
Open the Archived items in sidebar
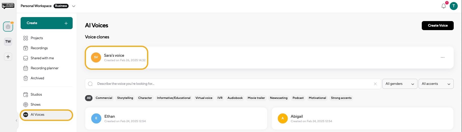click(x=37, y=78)
